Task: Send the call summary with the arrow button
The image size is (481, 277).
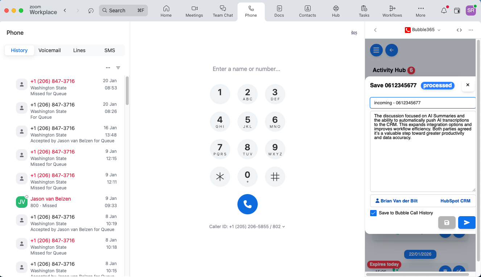Action: click(x=467, y=222)
